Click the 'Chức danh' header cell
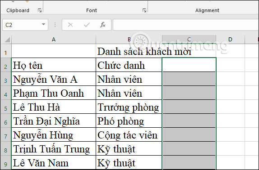Viewport: 259px width, 170px height. coord(129,65)
